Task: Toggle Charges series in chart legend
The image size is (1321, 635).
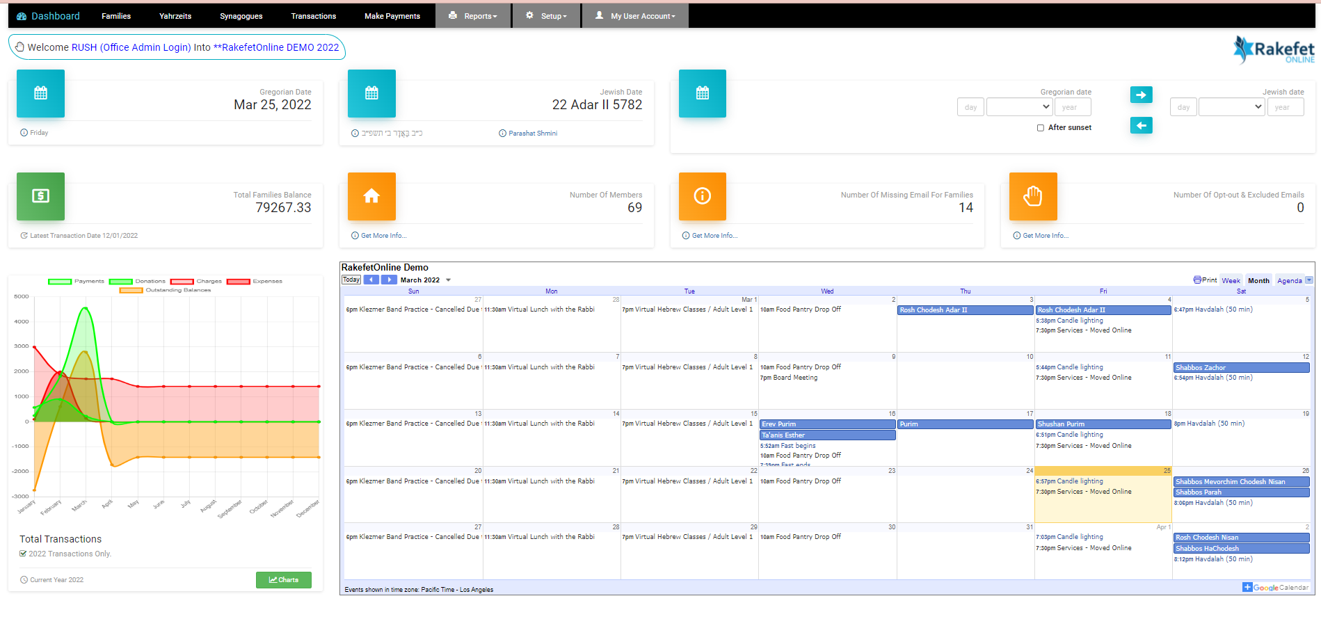Action: 196,281
